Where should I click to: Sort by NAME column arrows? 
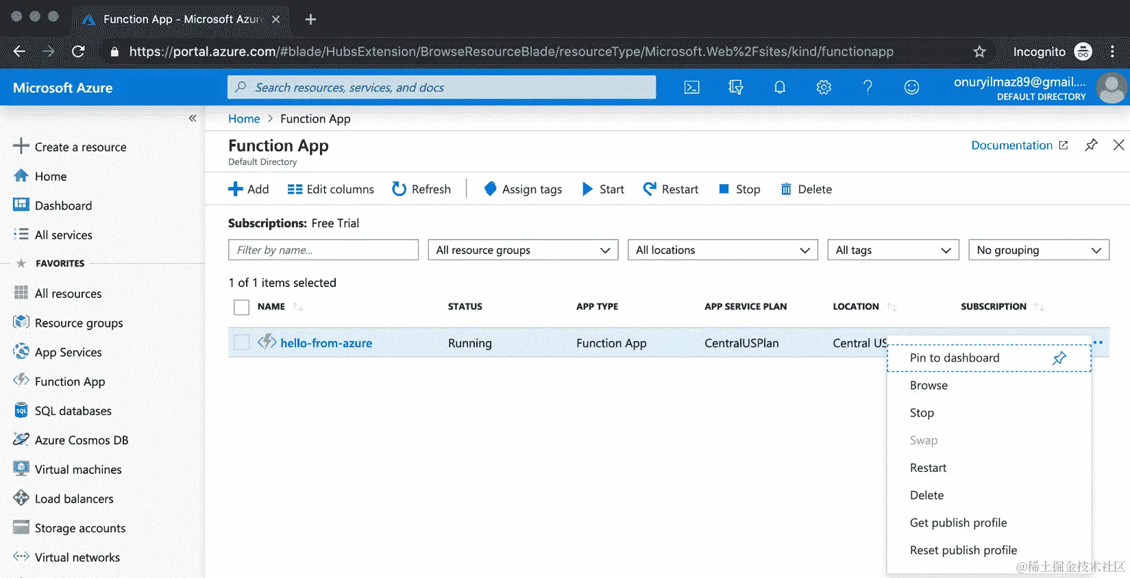(297, 307)
